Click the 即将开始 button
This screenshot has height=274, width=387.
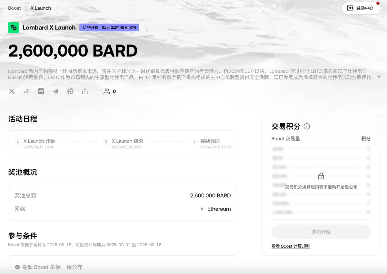(321, 232)
